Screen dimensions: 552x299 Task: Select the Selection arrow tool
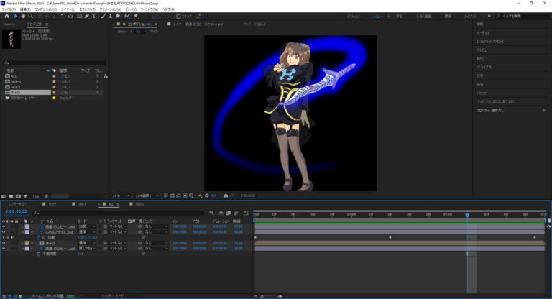point(16,17)
